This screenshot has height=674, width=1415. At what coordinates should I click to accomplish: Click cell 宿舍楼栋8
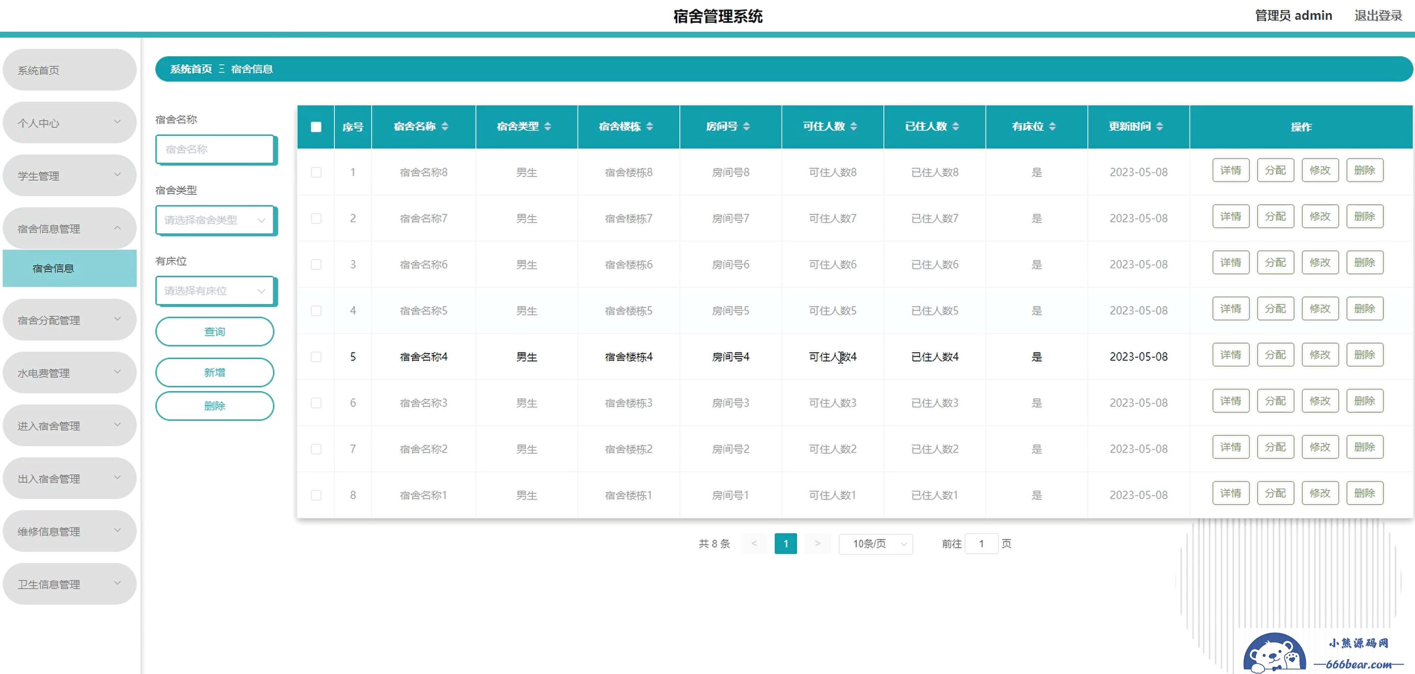pos(629,172)
